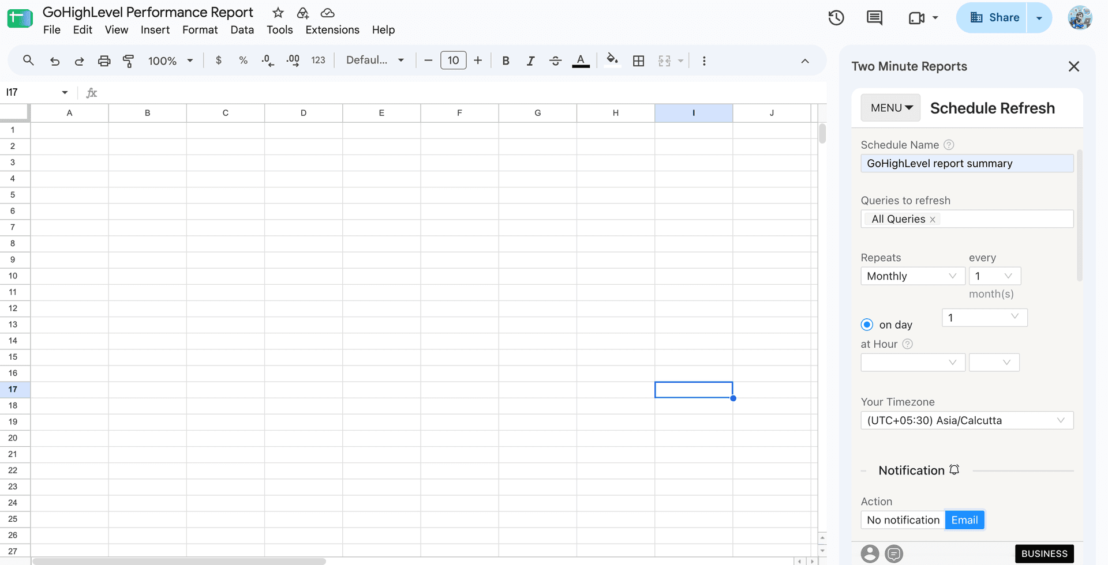
Task: Open the comments panel icon
Action: coord(875,18)
